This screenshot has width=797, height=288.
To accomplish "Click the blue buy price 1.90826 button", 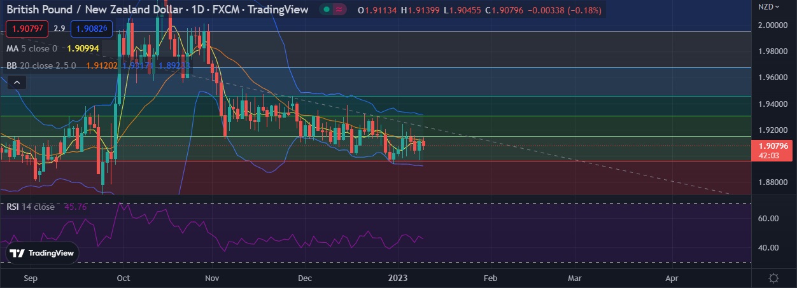I will coord(92,29).
